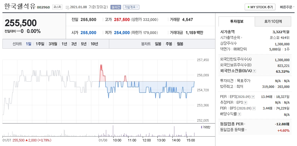Click the 거래량 value 4,547
The height and width of the screenshot is (146, 297).
187,19
